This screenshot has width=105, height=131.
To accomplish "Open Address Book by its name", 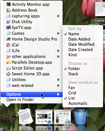I will click(25, 10).
